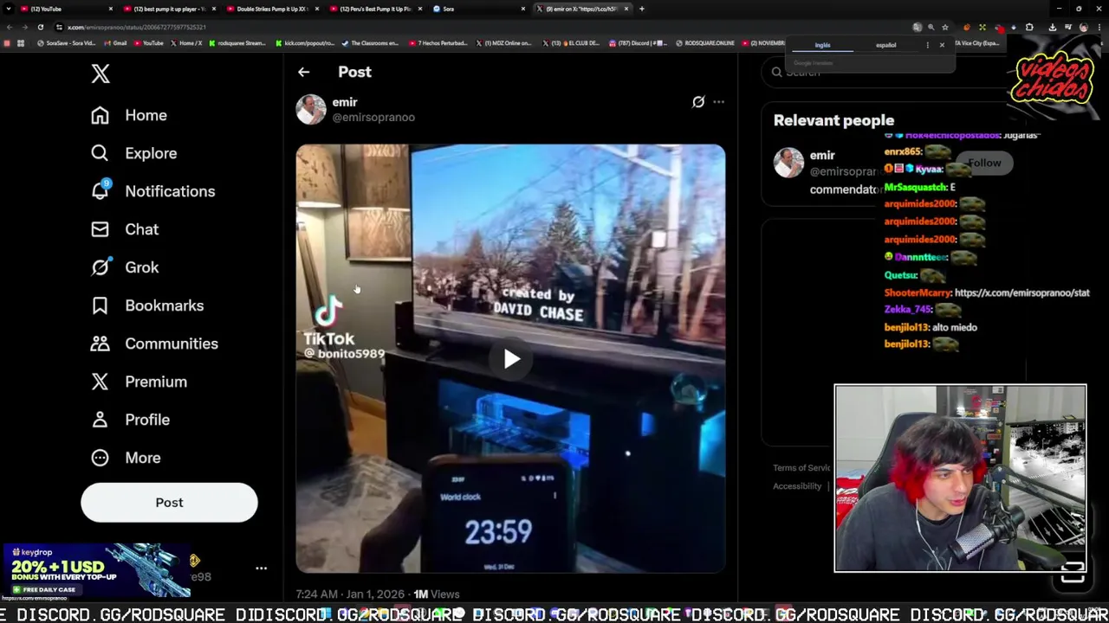This screenshot has height=623, width=1109.
Task: Open the RODSQUARE.ONLINE bookmark
Action: click(x=705, y=43)
